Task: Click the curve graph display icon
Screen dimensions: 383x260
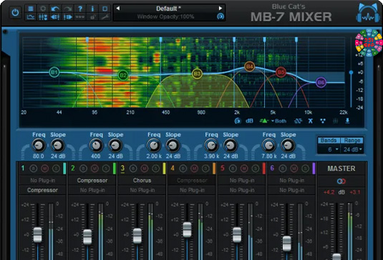Action: click(x=31, y=17)
